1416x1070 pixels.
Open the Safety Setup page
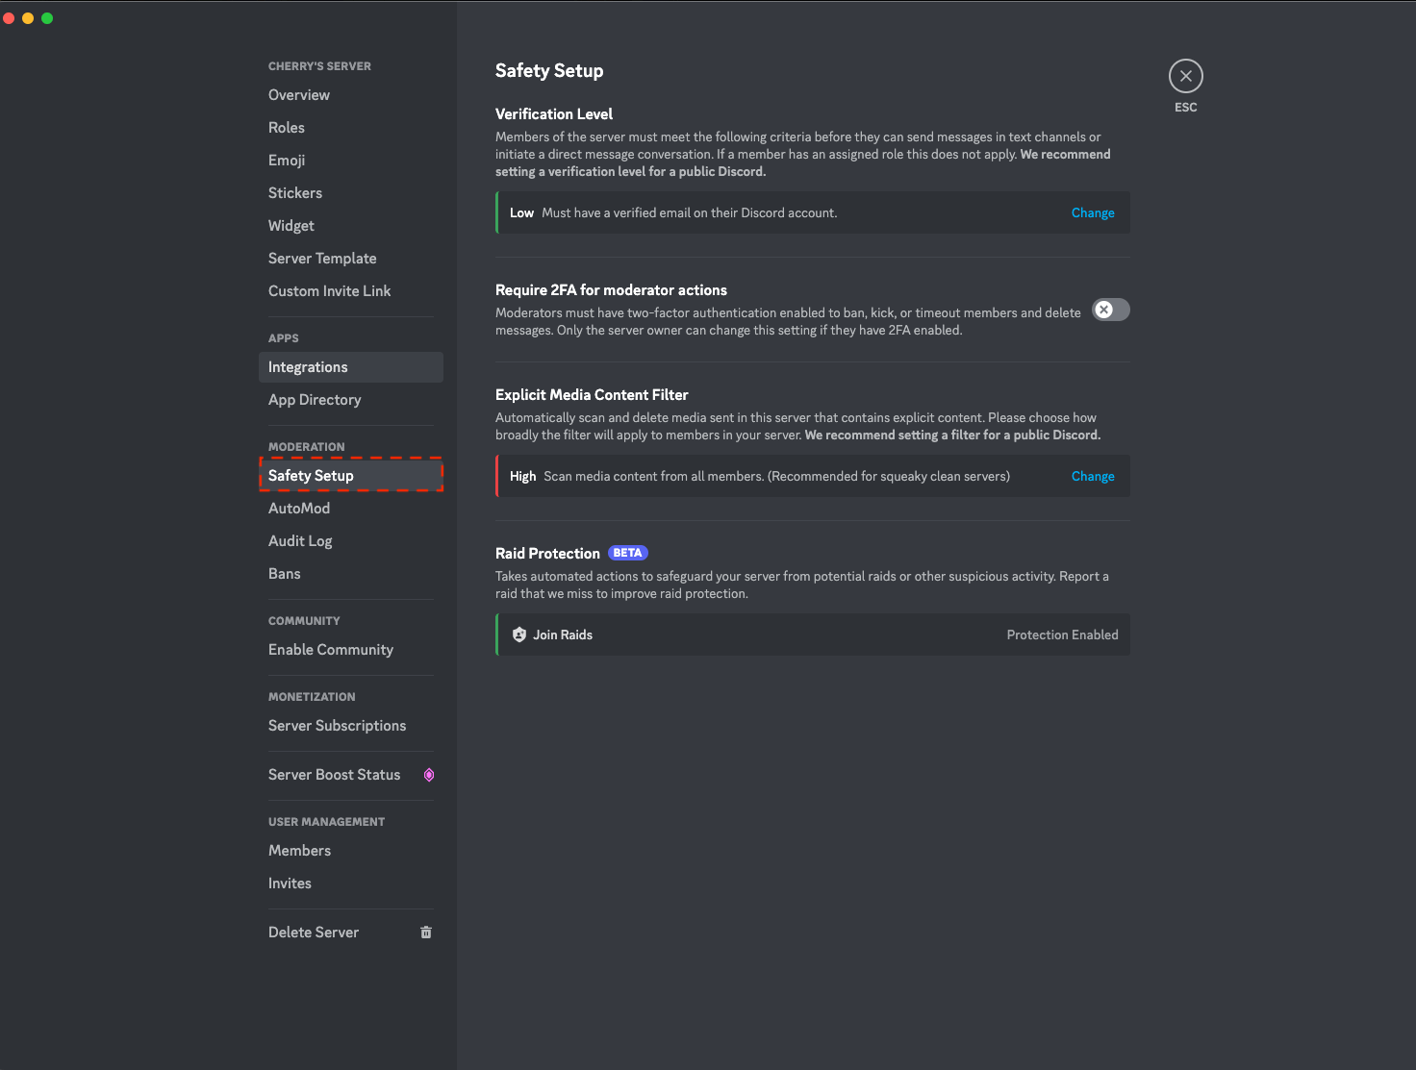(x=311, y=475)
